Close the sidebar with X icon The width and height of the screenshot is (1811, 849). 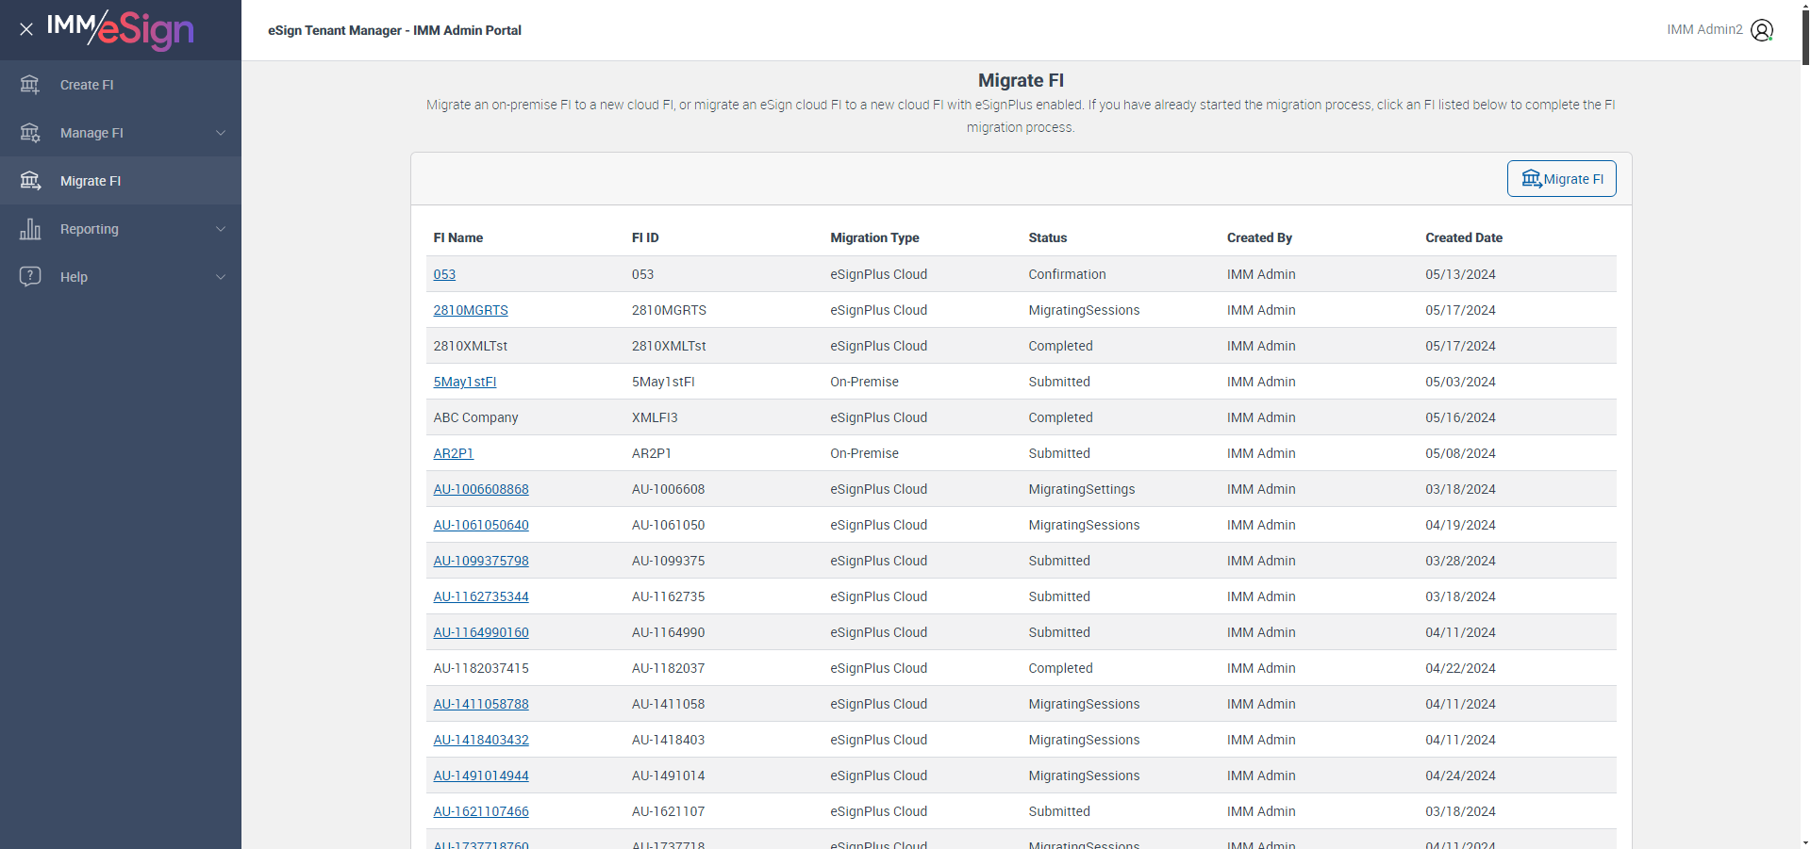click(26, 29)
